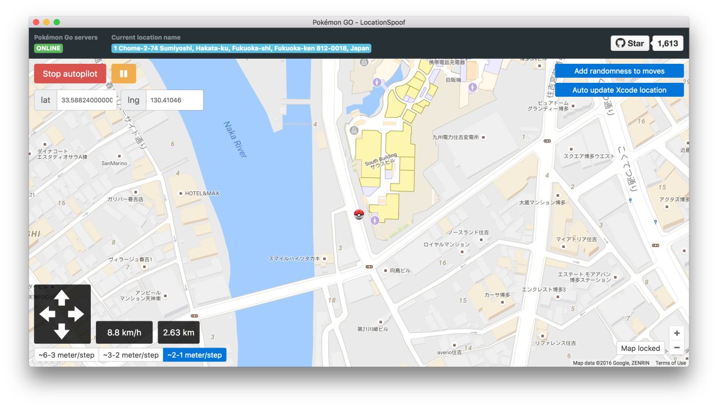Click the left arrow on the direction pad

[x=46, y=315]
